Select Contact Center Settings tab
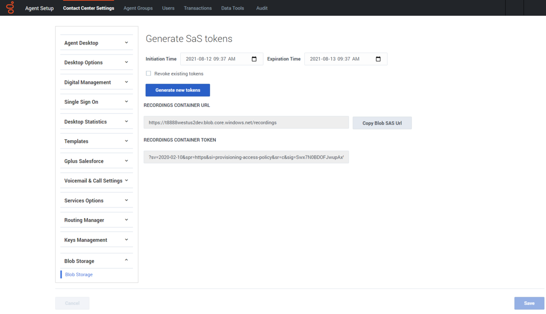This screenshot has height=314, width=546. (89, 8)
